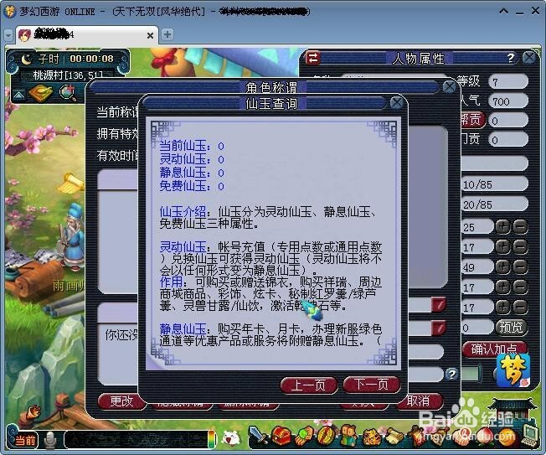This screenshot has height=455, width=546.
Task: Click the 当前 chat channel button
Action: [25, 441]
